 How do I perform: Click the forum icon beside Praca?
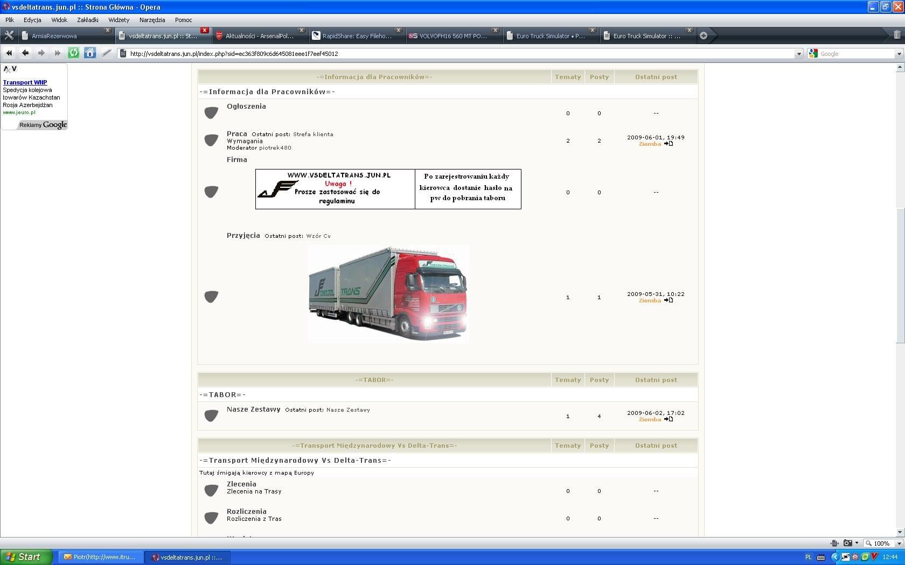211,140
